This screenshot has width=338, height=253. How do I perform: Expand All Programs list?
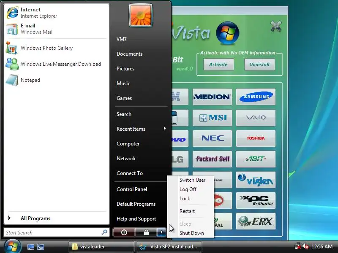57,218
